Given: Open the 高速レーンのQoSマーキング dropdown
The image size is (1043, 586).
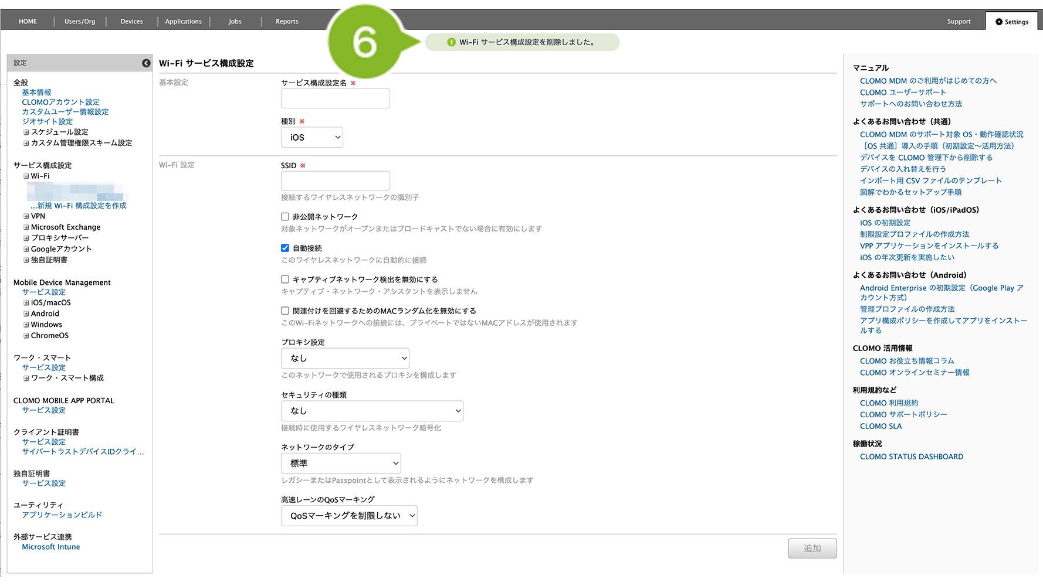Looking at the screenshot, I should [x=349, y=516].
